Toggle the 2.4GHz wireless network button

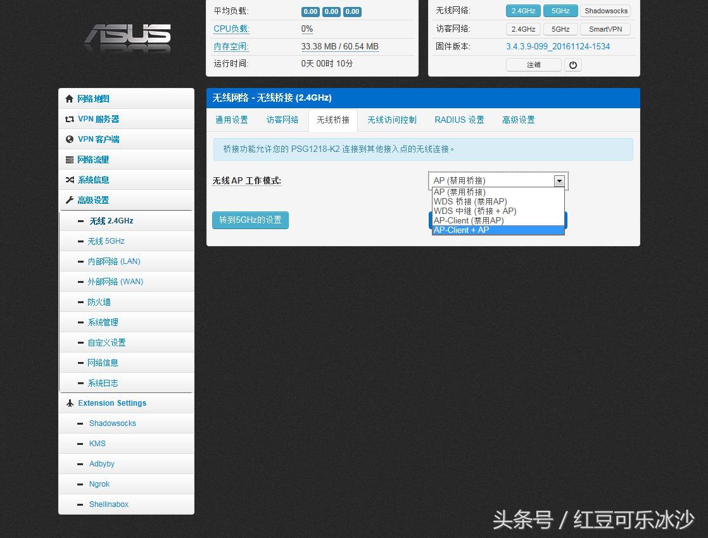pos(522,11)
